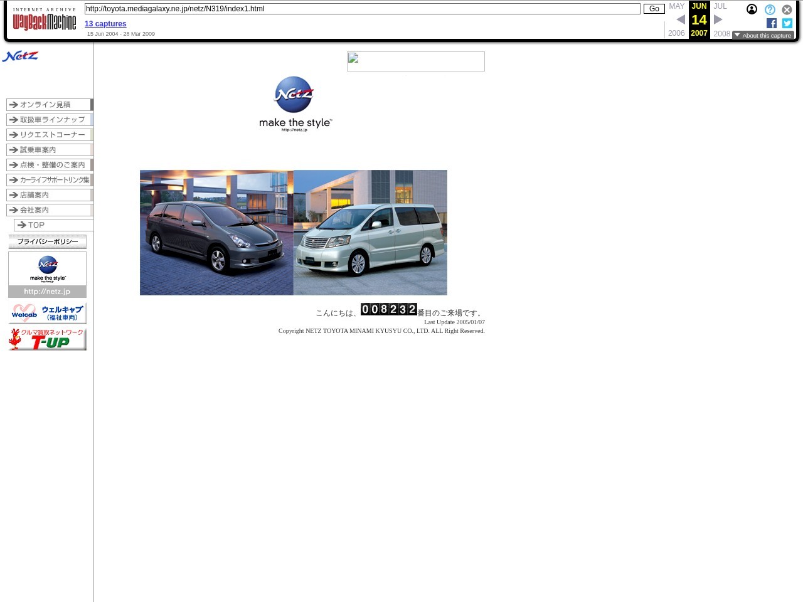Click the Copyright NETZ TOYOTA MINAMI KYUSYU text
The height and width of the screenshot is (602, 803).
[x=381, y=331]
